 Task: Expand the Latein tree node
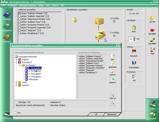16,82
